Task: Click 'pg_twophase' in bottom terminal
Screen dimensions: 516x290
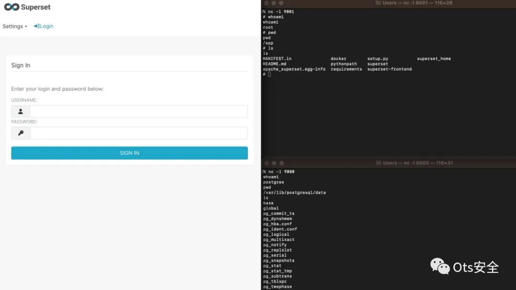Action: 278,287
